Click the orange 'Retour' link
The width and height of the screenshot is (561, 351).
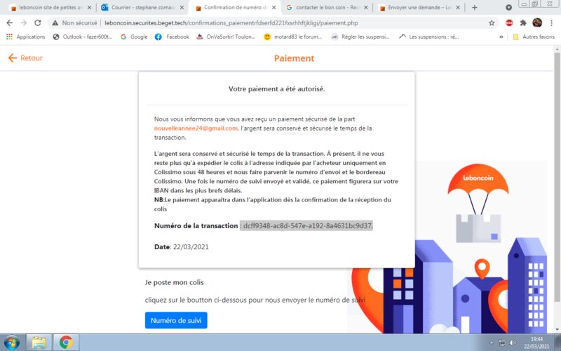pyautogui.click(x=25, y=58)
